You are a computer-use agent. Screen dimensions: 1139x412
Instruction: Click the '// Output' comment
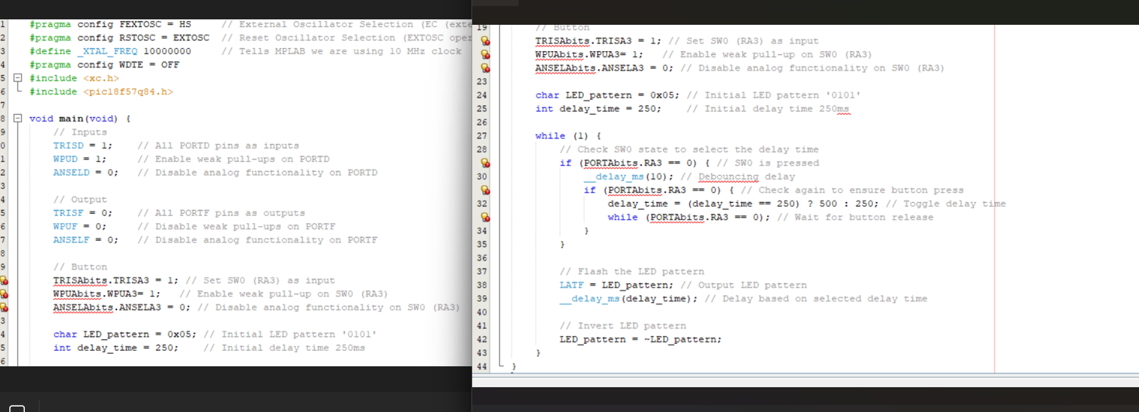[80, 200]
